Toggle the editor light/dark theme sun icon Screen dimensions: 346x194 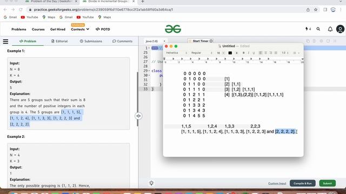point(151,183)
